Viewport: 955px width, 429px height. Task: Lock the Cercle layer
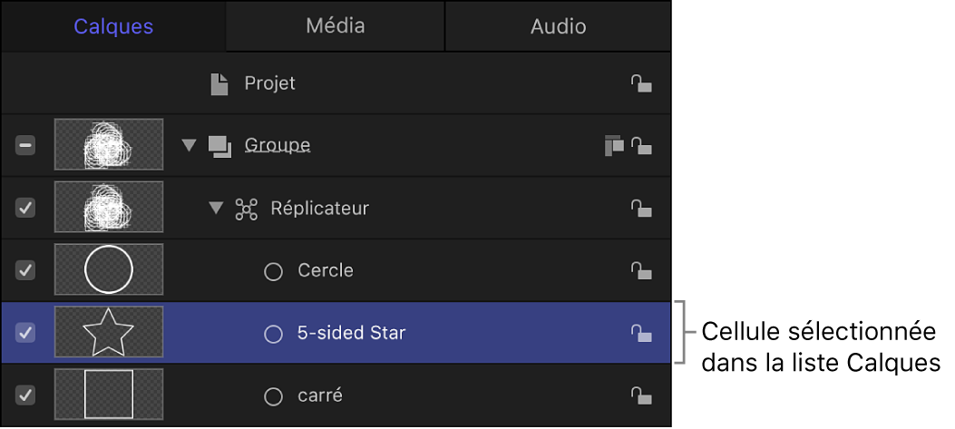click(641, 270)
